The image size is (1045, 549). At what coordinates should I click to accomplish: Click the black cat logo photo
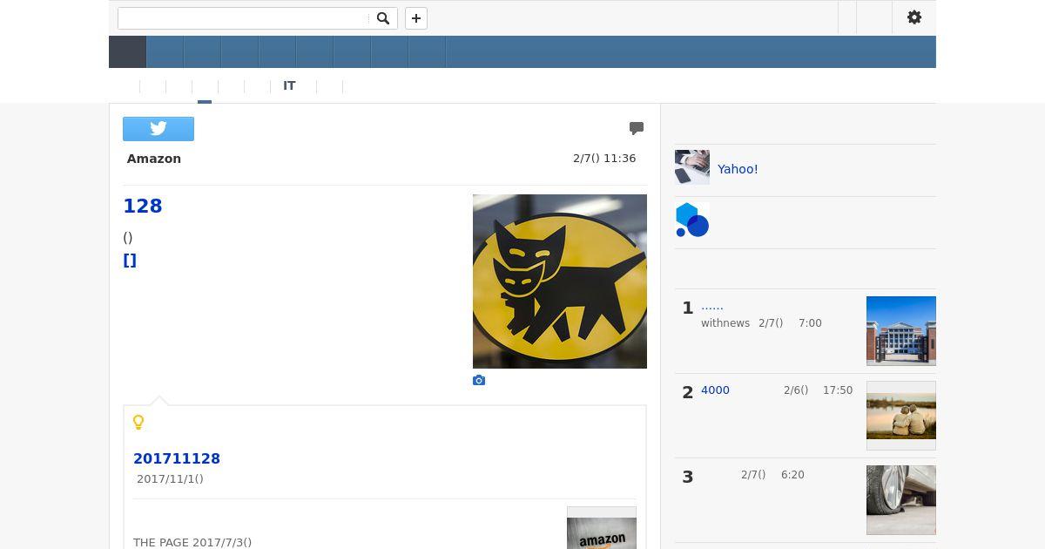tap(560, 281)
